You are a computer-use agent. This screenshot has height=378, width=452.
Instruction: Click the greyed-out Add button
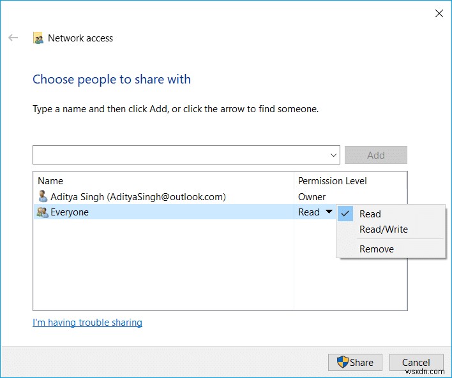click(376, 155)
